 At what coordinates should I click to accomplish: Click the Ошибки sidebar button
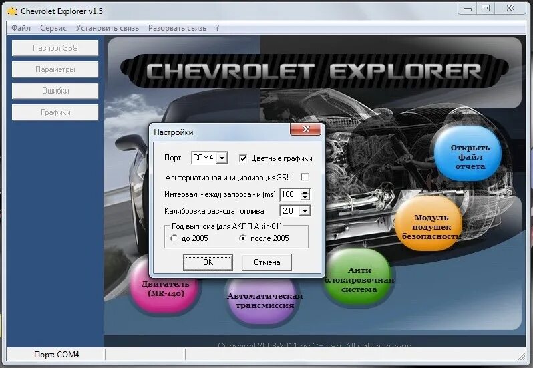click(55, 91)
